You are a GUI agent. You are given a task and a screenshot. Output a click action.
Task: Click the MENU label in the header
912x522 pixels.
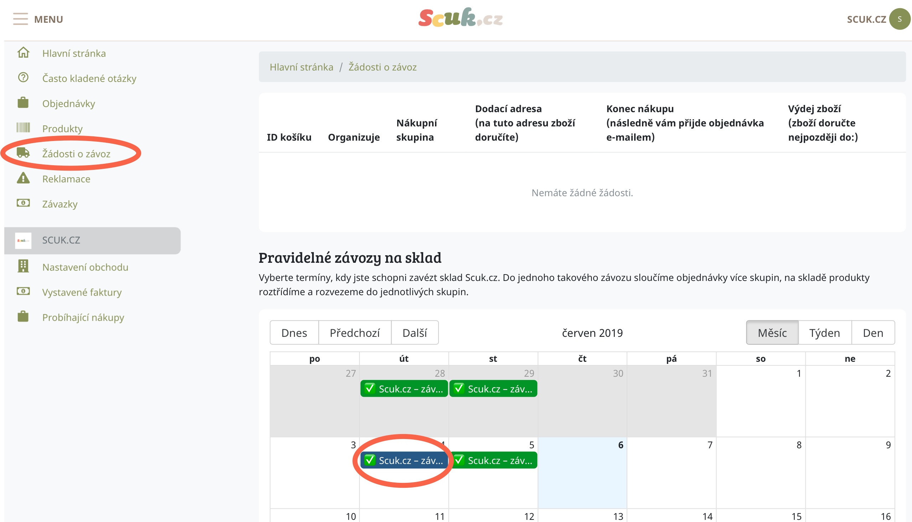(x=48, y=19)
